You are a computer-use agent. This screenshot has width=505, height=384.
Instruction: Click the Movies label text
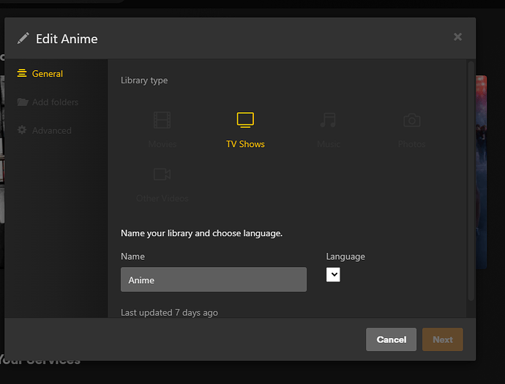click(162, 144)
